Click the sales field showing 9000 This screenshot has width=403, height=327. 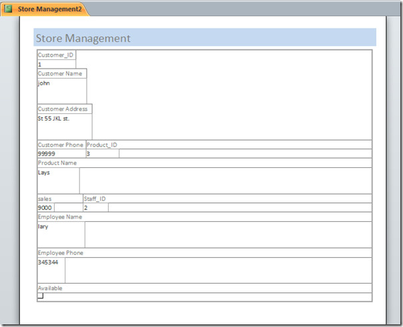[x=46, y=208]
